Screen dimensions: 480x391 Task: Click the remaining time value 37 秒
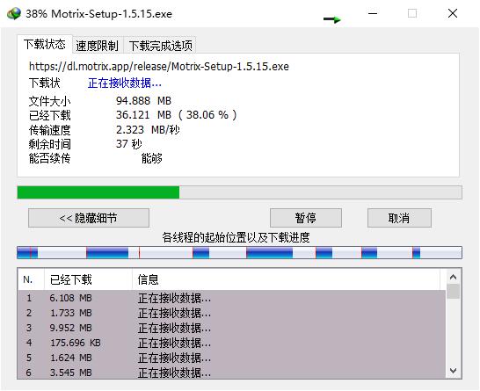(x=129, y=144)
